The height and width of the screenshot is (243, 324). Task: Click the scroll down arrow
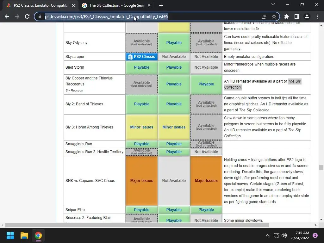(321, 220)
